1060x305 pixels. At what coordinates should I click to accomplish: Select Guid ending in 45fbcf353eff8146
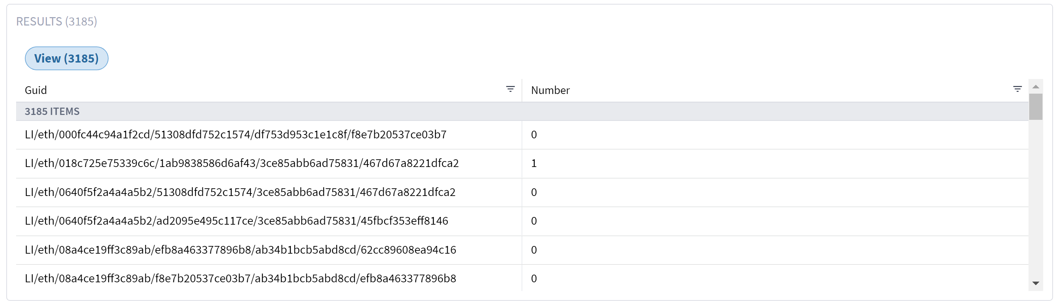coord(236,221)
